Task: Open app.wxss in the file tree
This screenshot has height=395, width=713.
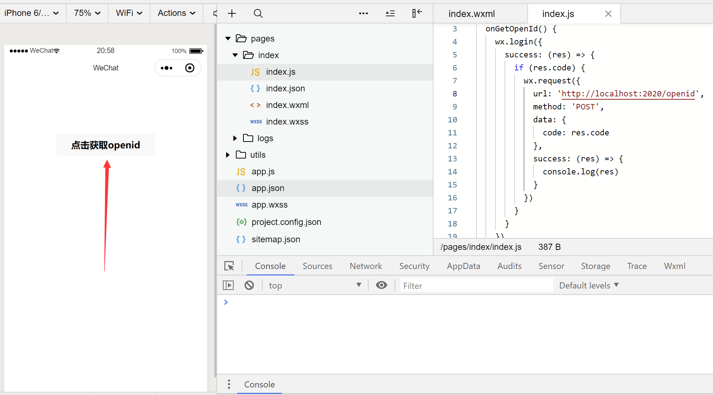Action: tap(325, 205)
